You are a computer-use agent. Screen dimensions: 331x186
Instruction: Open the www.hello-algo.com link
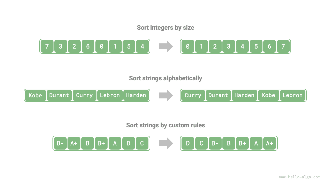[299, 177]
